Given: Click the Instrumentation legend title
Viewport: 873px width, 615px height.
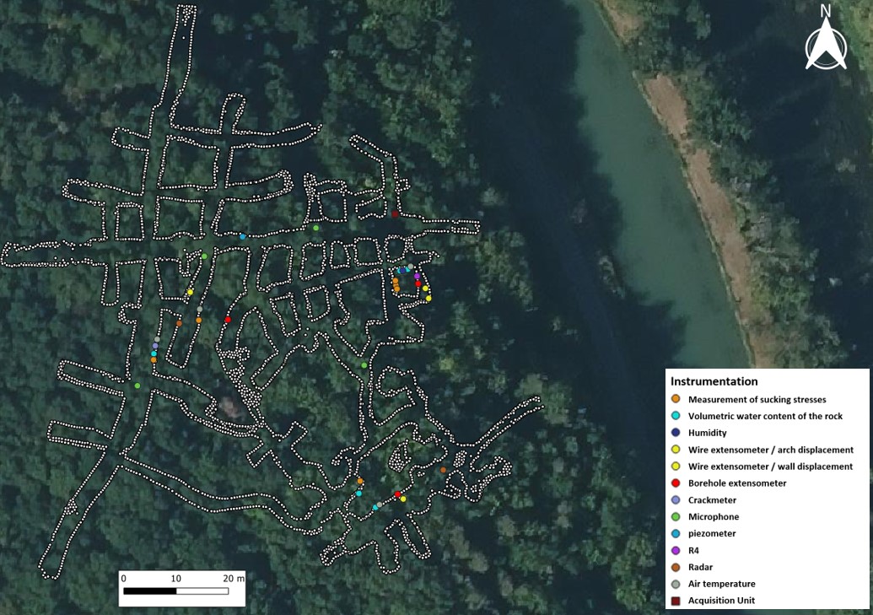Looking at the screenshot, I should (714, 381).
